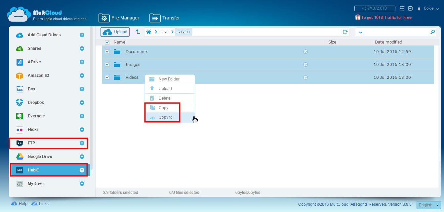The height and width of the screenshot is (212, 444).
Task: Open the Videos row options chevron
Action: (305, 77)
